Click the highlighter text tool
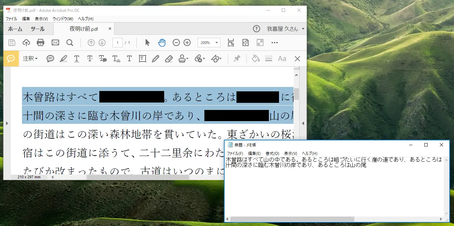 (x=63, y=59)
